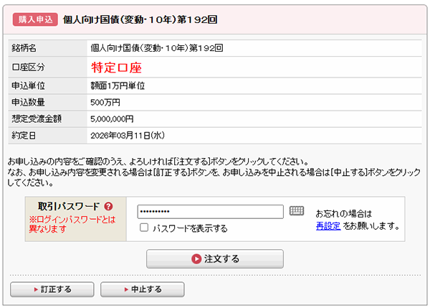Click the 銘柄名 row label
This screenshot has width=430, height=308.
(24, 49)
